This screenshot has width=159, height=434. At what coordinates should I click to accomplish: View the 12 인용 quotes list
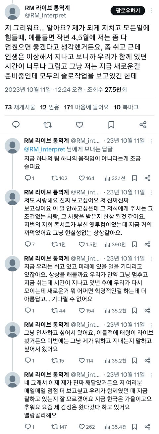point(50,107)
